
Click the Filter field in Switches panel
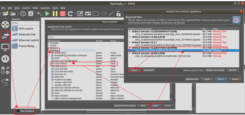click(25, 23)
